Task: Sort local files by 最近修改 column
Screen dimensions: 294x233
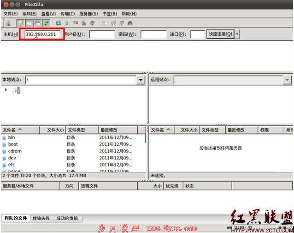Action: [x=118, y=130]
